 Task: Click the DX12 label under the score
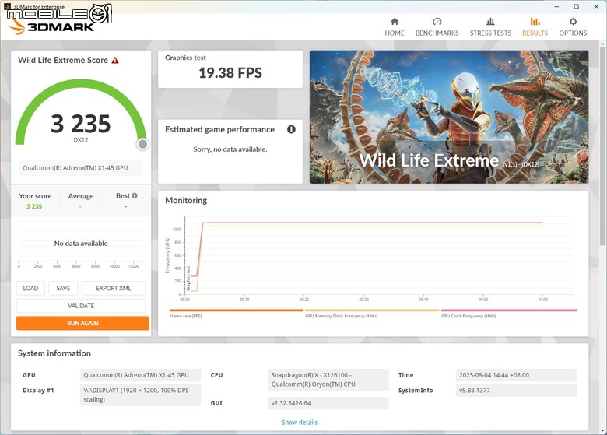[x=81, y=140]
